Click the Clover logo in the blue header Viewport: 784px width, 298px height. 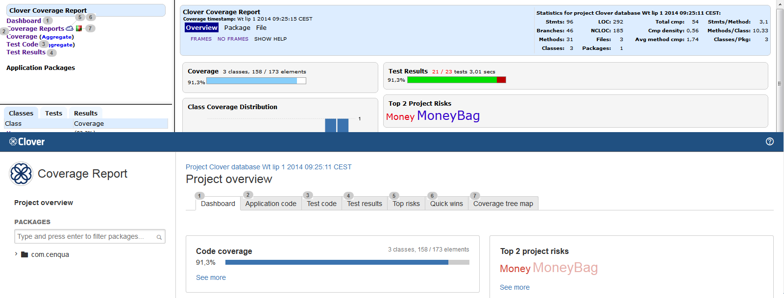[x=27, y=142]
